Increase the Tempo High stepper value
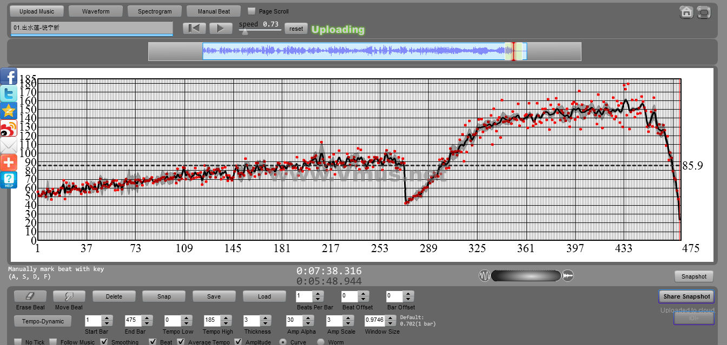727x345 pixels. click(227, 318)
